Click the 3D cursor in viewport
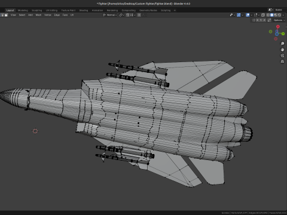Image resolution: width=287 pixels, height=215 pixels. [x=35, y=131]
